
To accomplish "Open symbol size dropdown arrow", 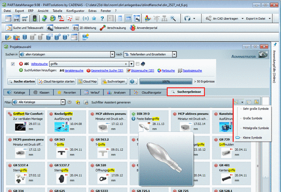I will pyautogui.click(x=242, y=102).
